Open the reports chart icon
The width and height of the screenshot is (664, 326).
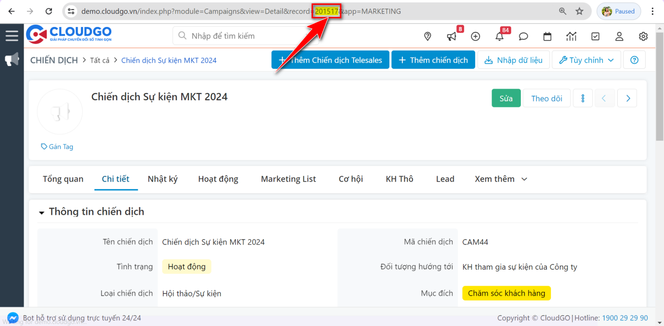pos(571,36)
